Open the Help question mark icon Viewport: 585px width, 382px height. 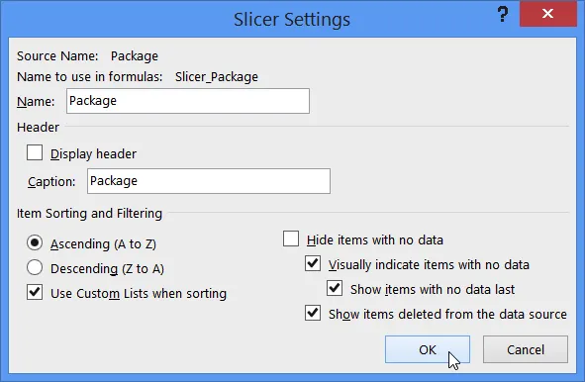pyautogui.click(x=503, y=15)
